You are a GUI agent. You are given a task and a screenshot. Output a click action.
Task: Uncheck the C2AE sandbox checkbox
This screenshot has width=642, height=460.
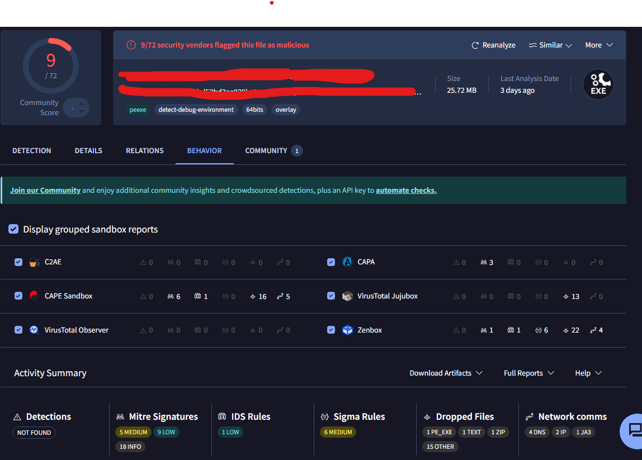coord(18,262)
